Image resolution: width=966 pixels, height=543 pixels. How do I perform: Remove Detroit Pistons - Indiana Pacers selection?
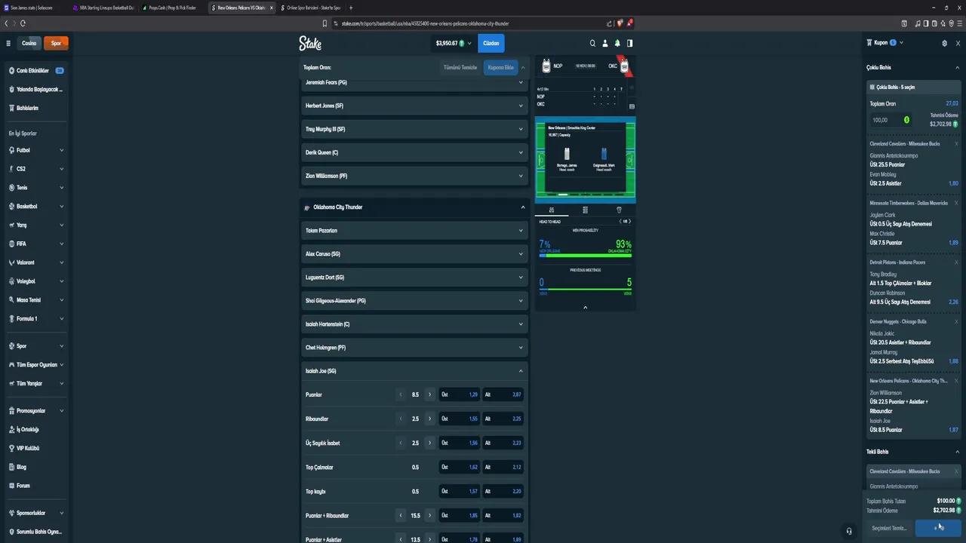[956, 262]
